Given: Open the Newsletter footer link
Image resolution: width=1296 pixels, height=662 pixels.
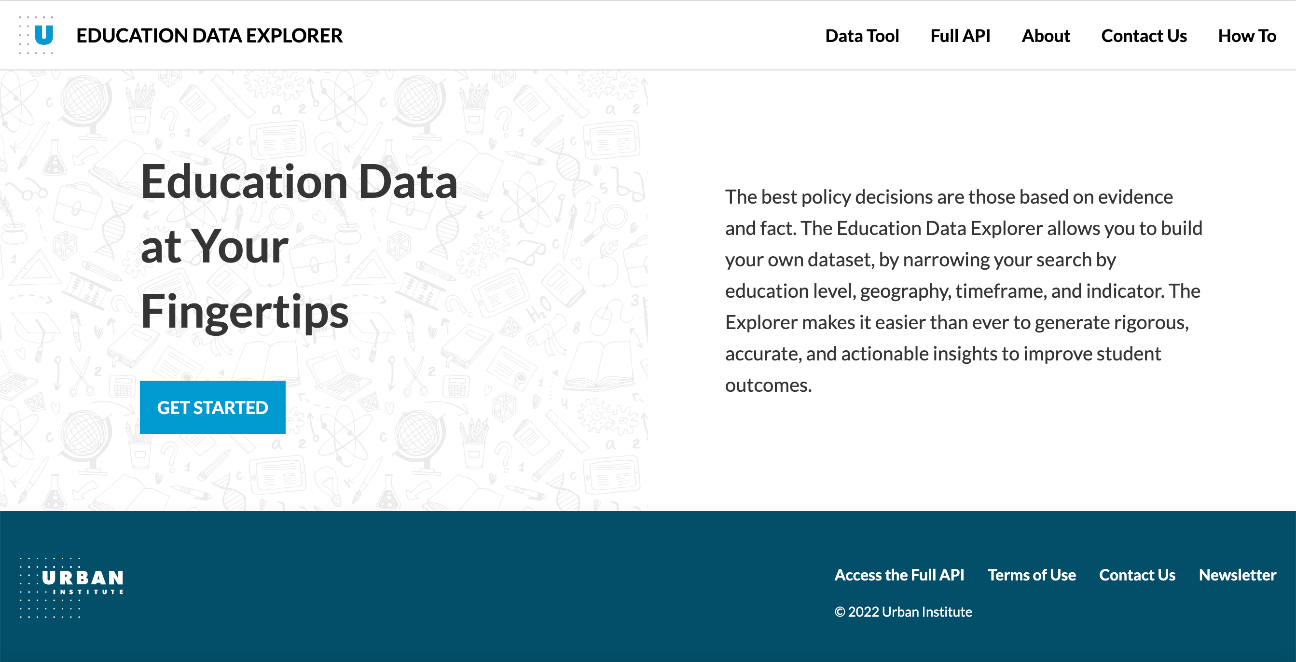Looking at the screenshot, I should (x=1237, y=575).
